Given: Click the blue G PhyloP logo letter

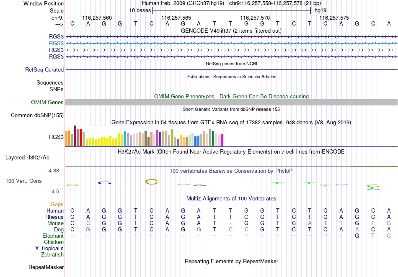Looking at the screenshot, I should coord(104,183).
